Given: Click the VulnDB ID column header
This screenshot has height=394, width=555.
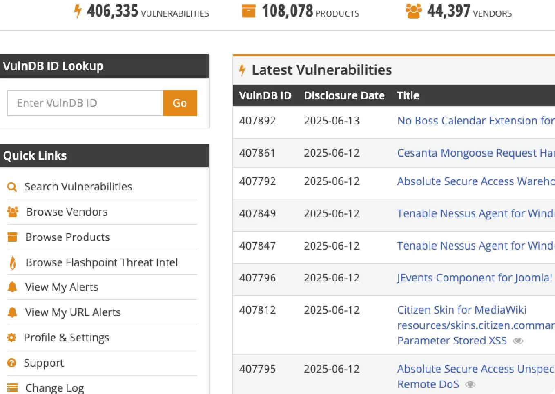Looking at the screenshot, I should tap(265, 95).
